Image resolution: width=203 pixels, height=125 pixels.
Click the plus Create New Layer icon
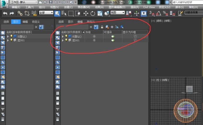pyautogui.click(x=112, y=27)
